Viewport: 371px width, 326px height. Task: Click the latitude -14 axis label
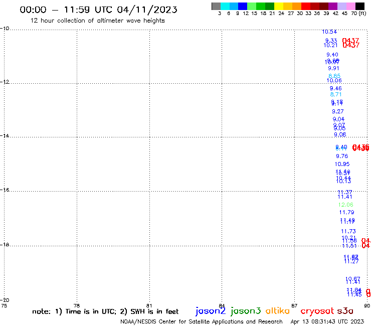(x=5, y=135)
